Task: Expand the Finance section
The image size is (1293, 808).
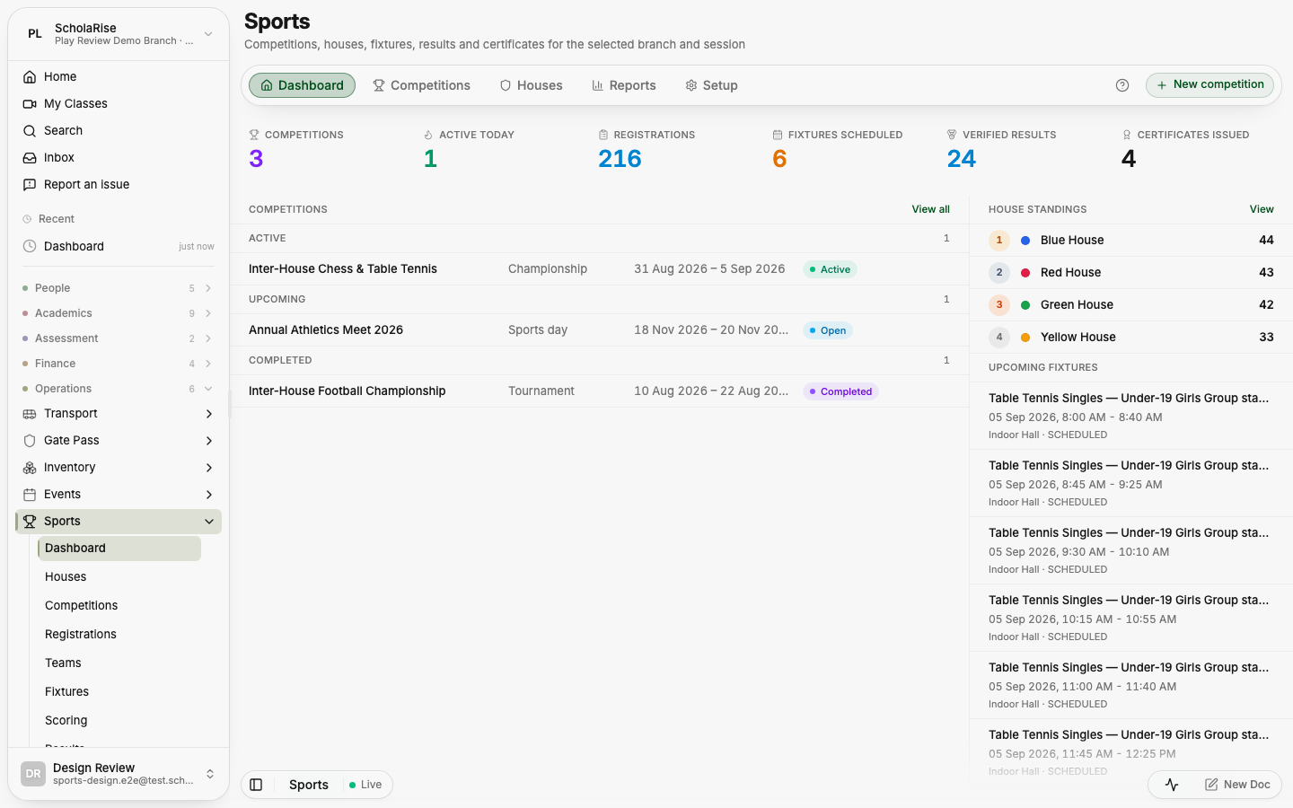Action: coord(118,364)
